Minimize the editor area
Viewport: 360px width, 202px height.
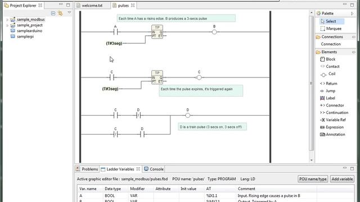(345, 4)
